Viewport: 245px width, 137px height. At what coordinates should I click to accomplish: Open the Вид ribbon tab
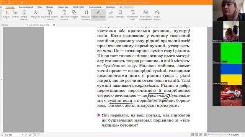tap(39, 7)
